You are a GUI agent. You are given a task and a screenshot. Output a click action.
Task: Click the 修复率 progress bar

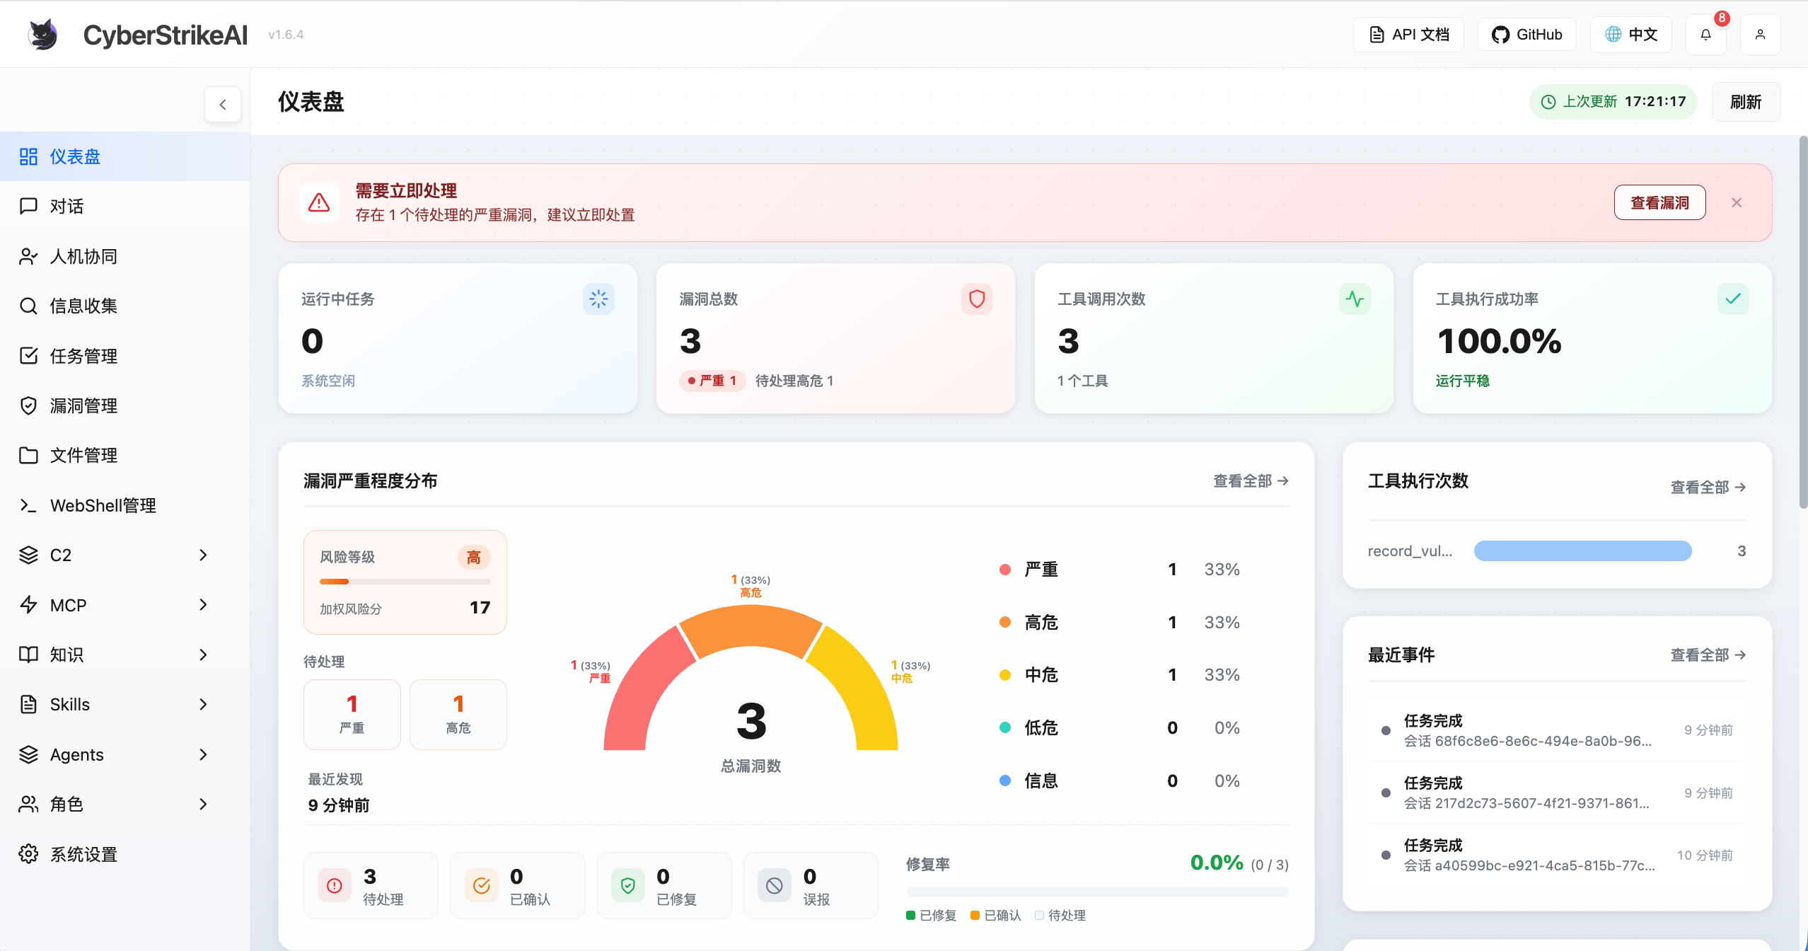pyautogui.click(x=1097, y=892)
